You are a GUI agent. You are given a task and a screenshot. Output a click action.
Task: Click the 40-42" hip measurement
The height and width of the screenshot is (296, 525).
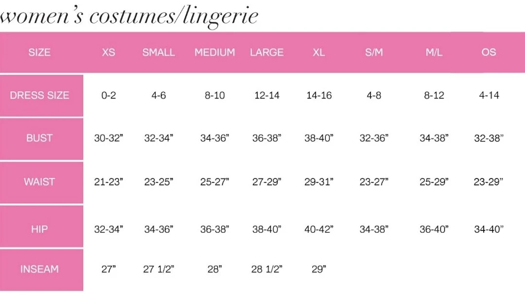point(319,229)
